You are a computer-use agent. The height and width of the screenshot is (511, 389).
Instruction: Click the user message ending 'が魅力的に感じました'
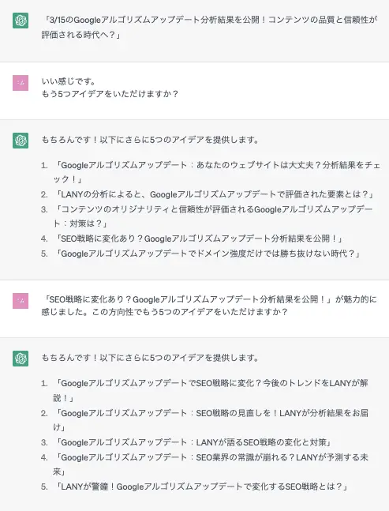point(209,306)
